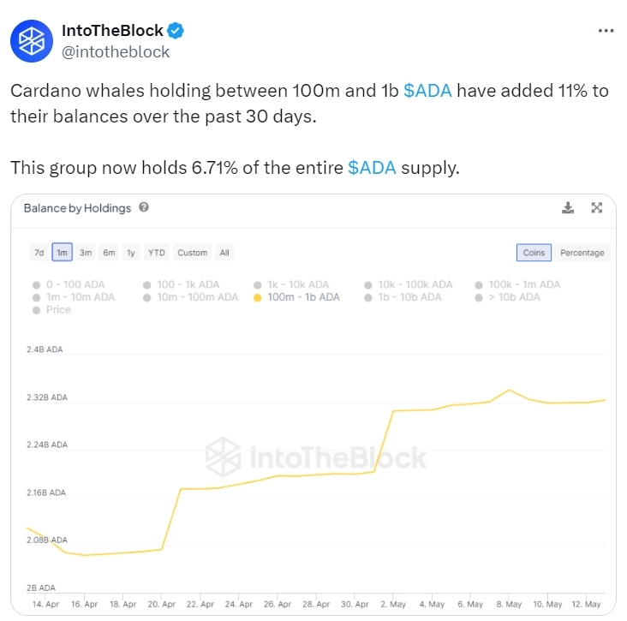Click the yellow 100m - 1b ADA legend dot
This screenshot has width=627, height=621.
(257, 298)
